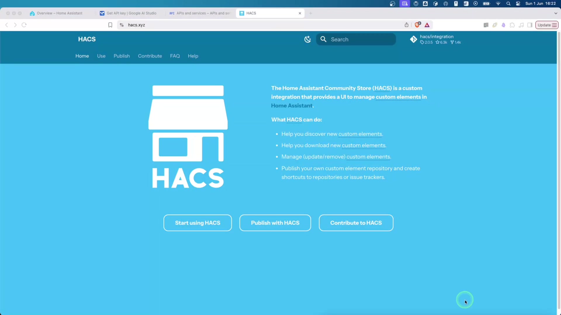
Task: Click the Brave rewards triangle icon
Action: (427, 25)
